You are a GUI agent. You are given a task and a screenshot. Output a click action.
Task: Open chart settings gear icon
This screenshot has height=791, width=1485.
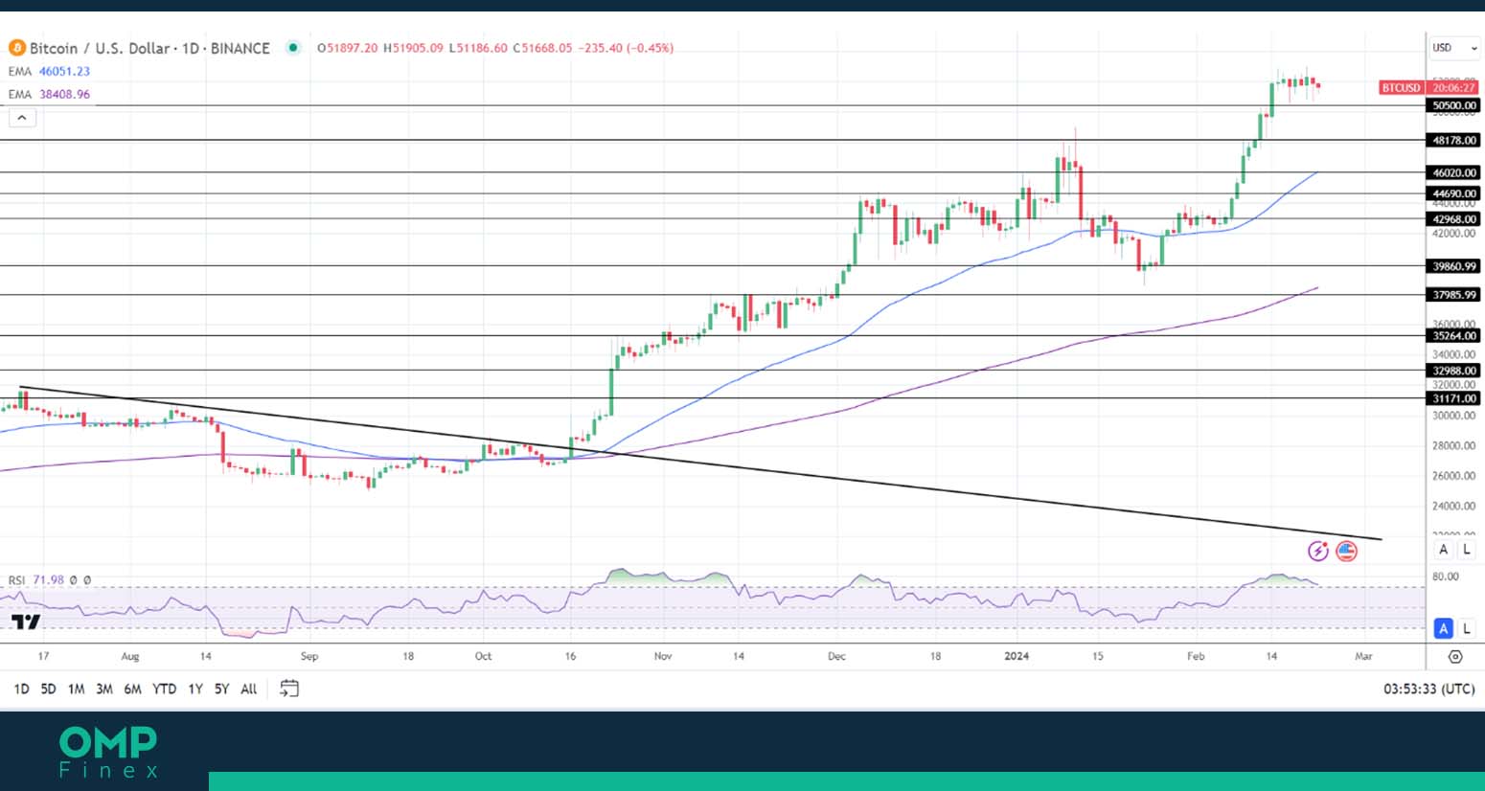pos(1455,657)
